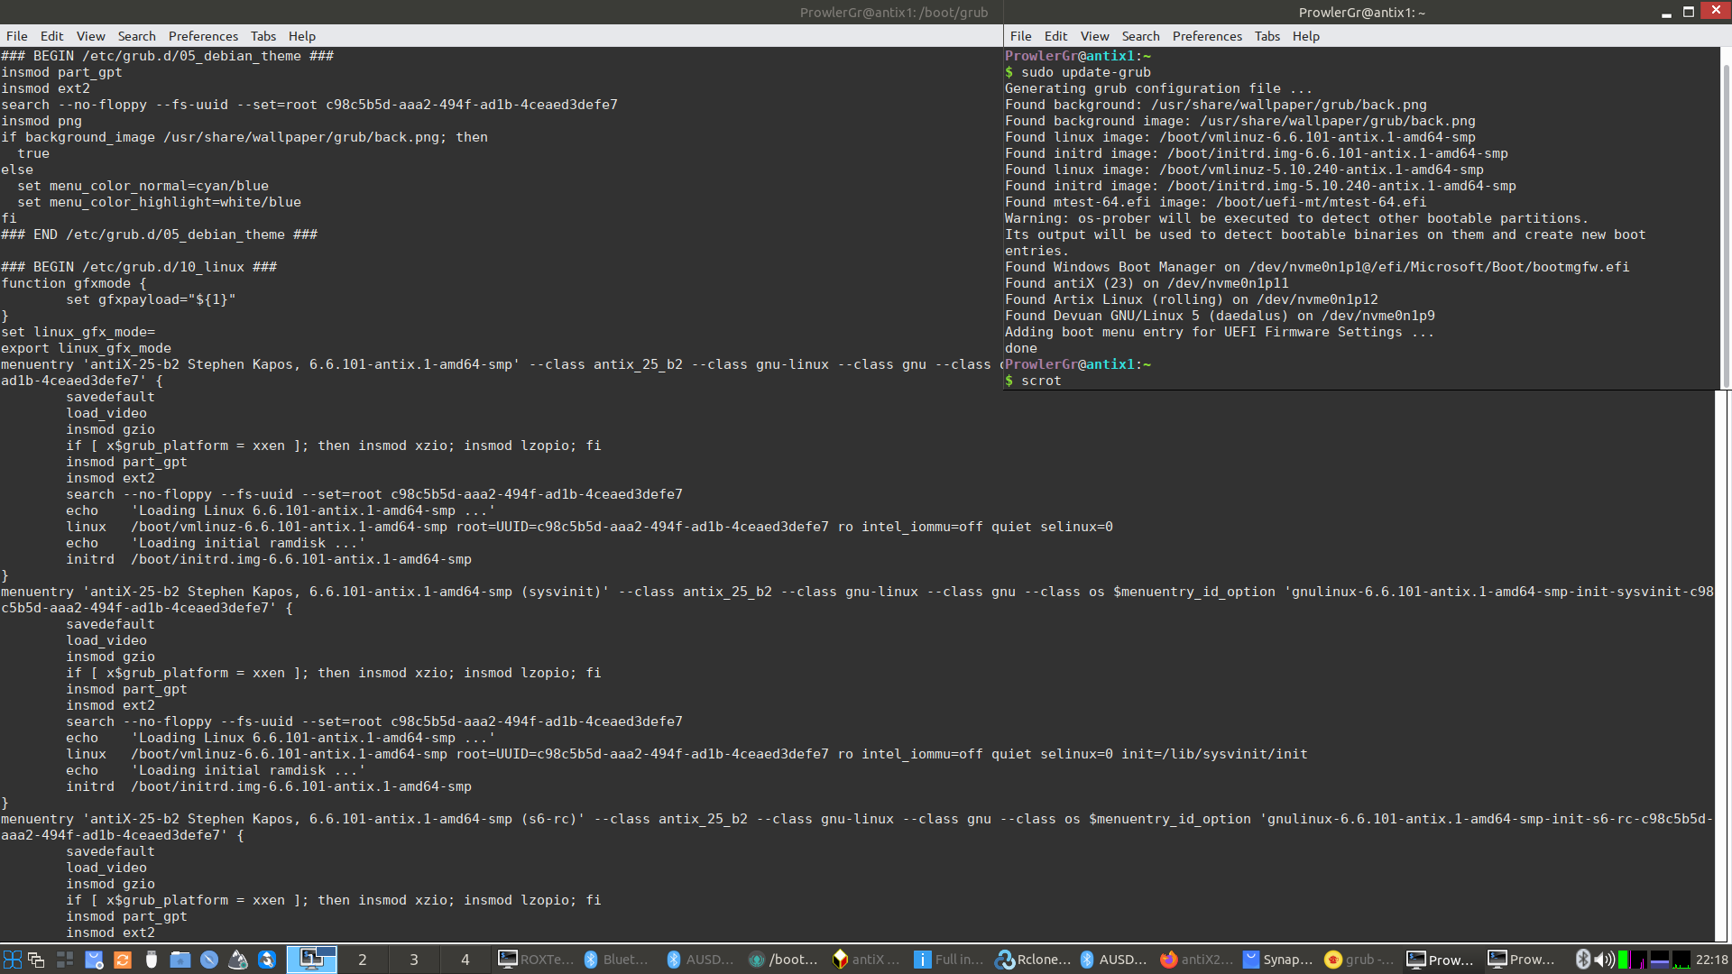The height and width of the screenshot is (974, 1732).
Task: Open the file manager folder icon
Action: coord(180,960)
